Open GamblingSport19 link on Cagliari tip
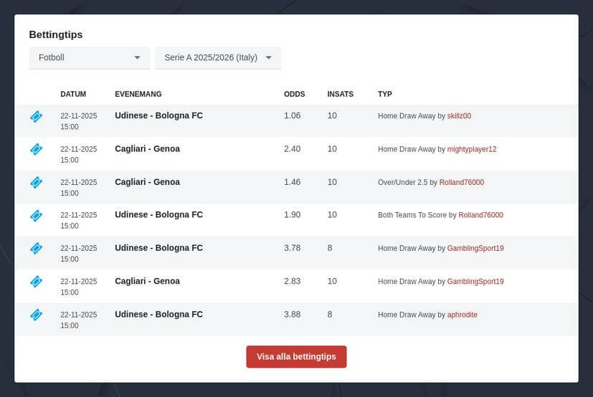This screenshot has width=593, height=397. click(x=475, y=282)
